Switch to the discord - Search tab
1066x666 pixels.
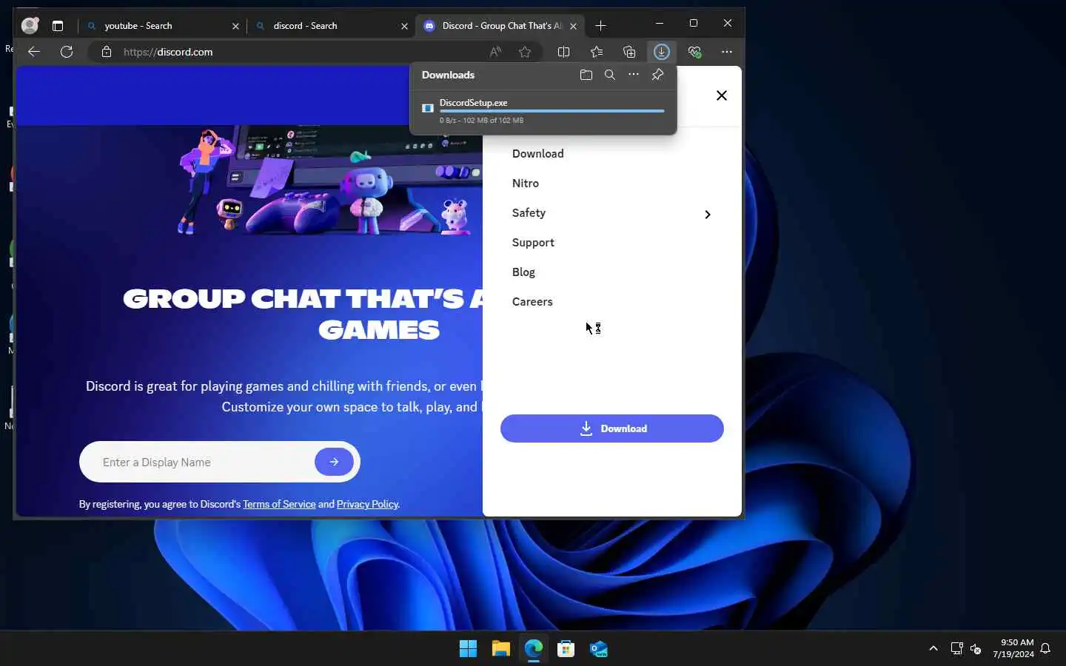pyautogui.click(x=332, y=26)
